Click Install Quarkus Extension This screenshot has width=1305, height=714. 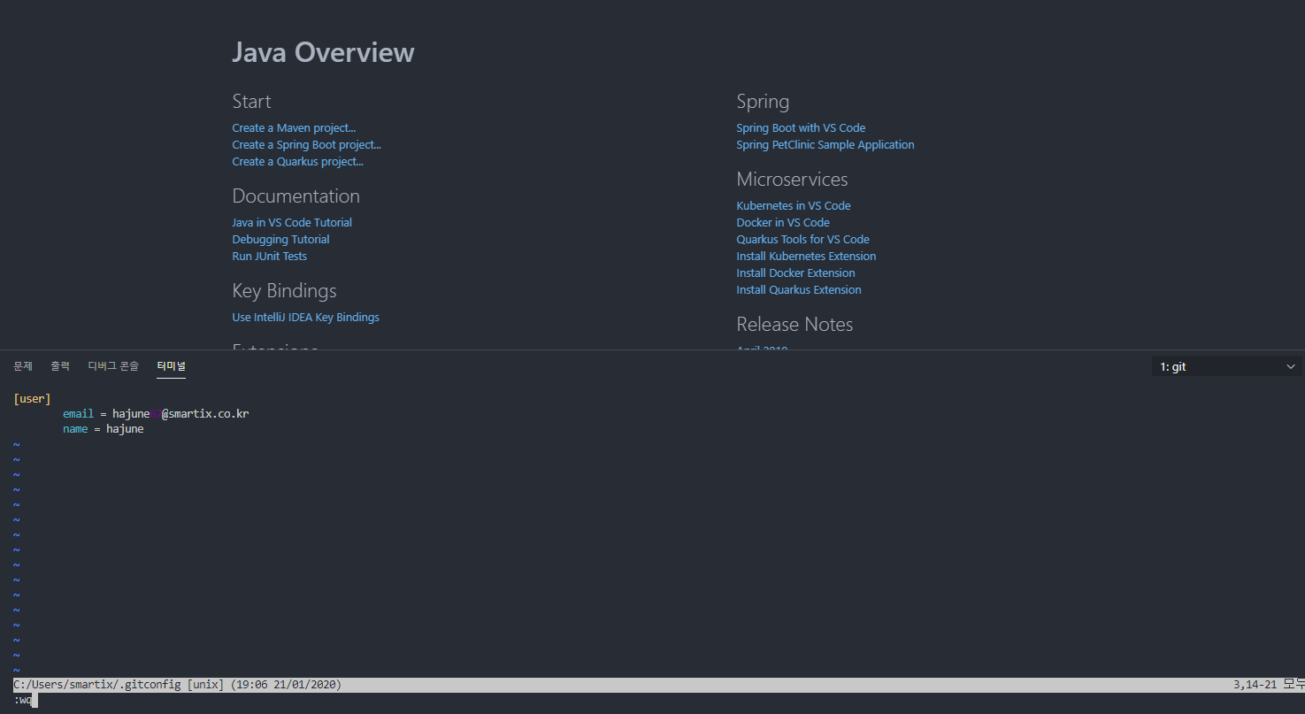click(799, 290)
